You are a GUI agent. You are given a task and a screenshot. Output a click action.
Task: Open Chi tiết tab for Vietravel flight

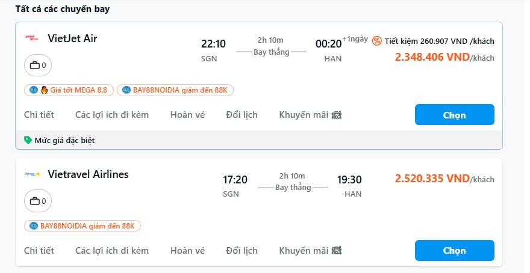click(x=39, y=251)
